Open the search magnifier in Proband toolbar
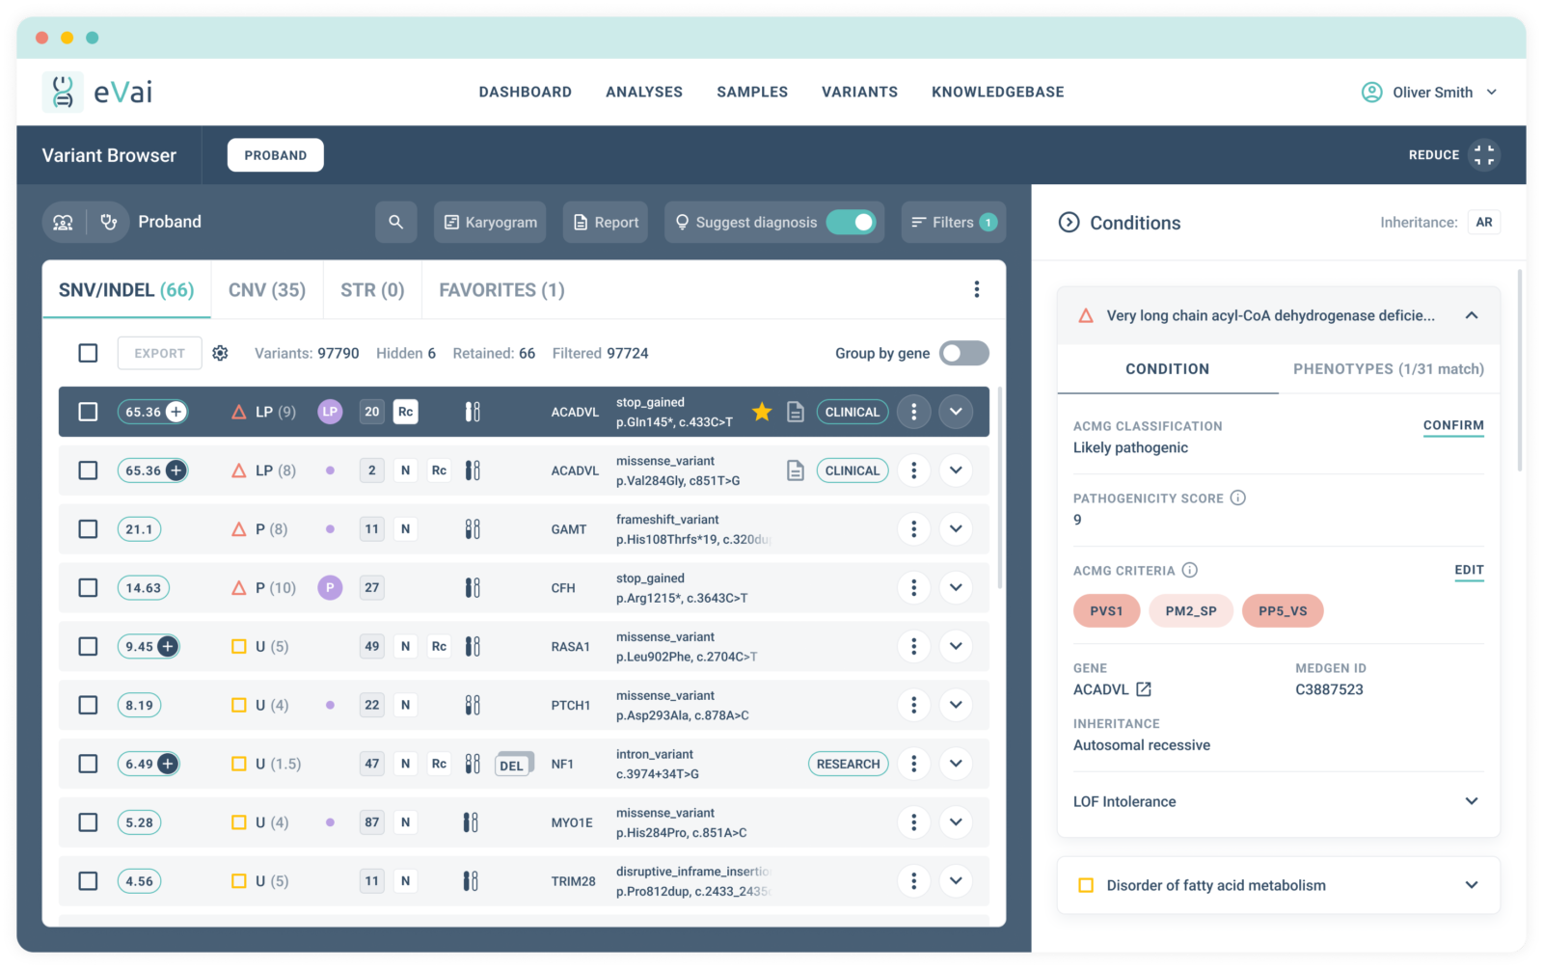 click(395, 222)
